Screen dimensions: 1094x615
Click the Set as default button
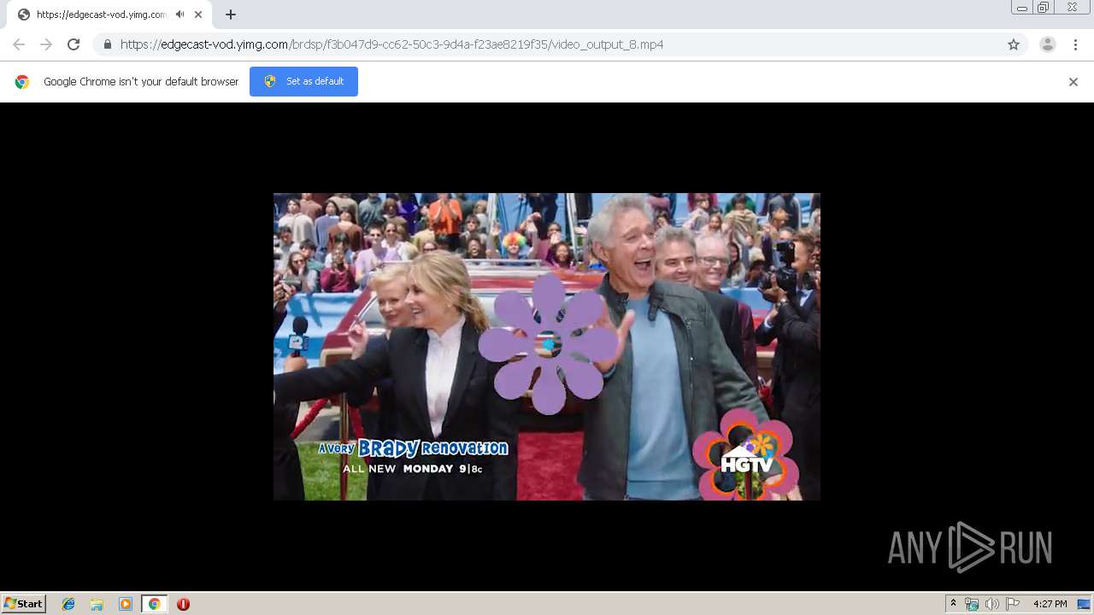pyautogui.click(x=303, y=81)
